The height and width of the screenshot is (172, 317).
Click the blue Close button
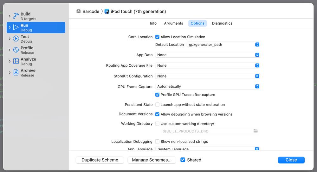[291, 160]
